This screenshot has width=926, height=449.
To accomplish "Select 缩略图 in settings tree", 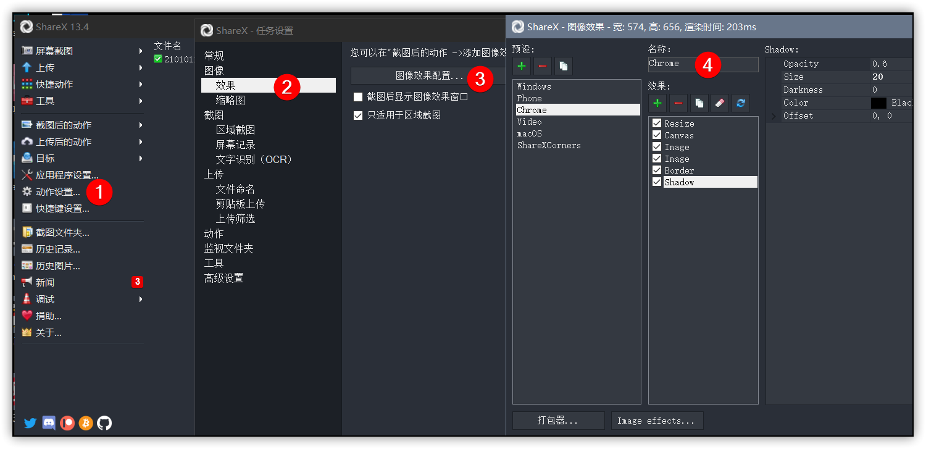I will pos(231,100).
